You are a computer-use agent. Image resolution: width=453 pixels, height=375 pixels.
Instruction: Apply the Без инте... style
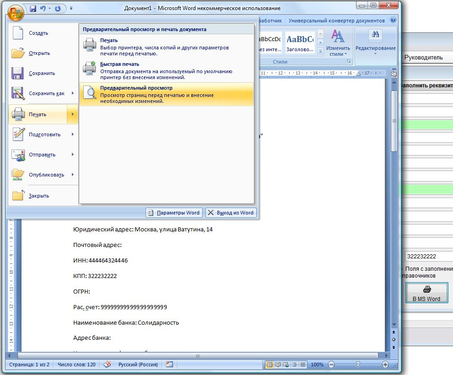pos(270,42)
